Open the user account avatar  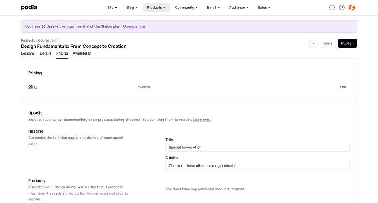pyautogui.click(x=352, y=8)
